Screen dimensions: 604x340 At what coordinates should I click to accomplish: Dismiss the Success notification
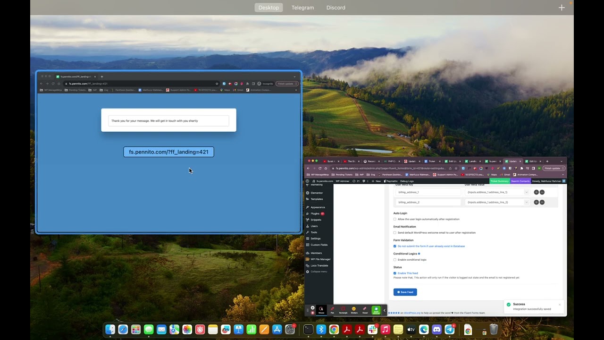[x=560, y=305]
